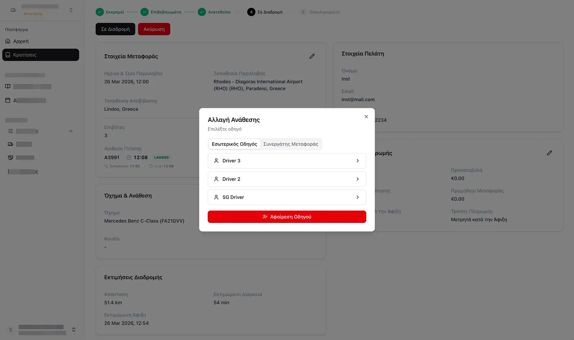Click the pencil icon in payment card
Screen dimensions: 574x340
tap(549, 153)
